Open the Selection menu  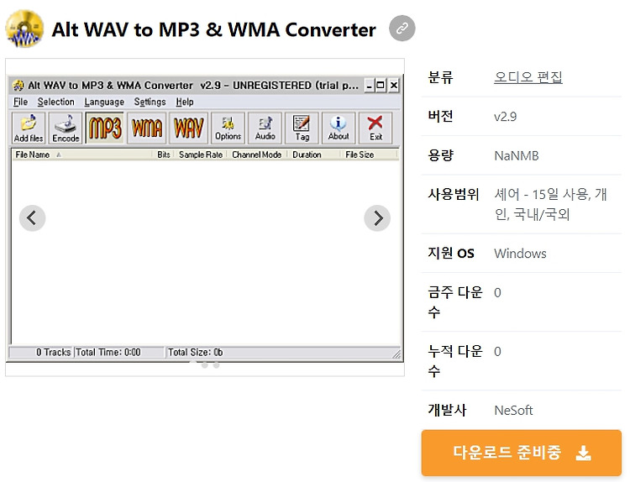coord(55,102)
